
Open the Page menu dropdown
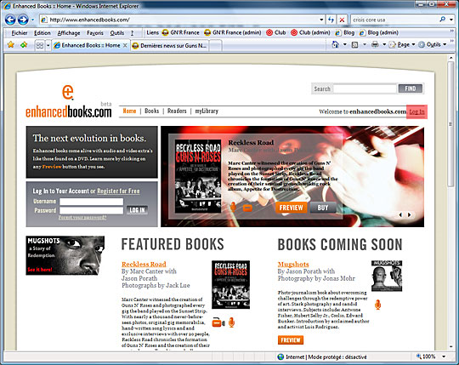pyautogui.click(x=401, y=45)
